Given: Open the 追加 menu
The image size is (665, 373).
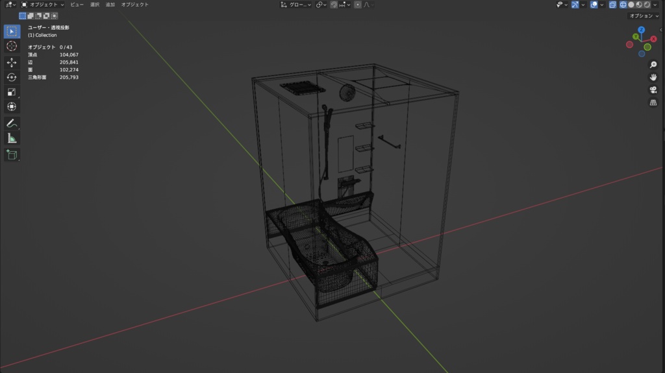Looking at the screenshot, I should click(x=110, y=5).
